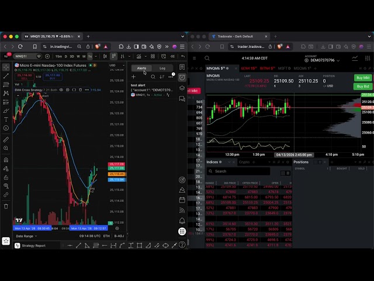Screen dimensions: 374x281
Task: Click the in.tradingview address bar
Action: (61, 47)
